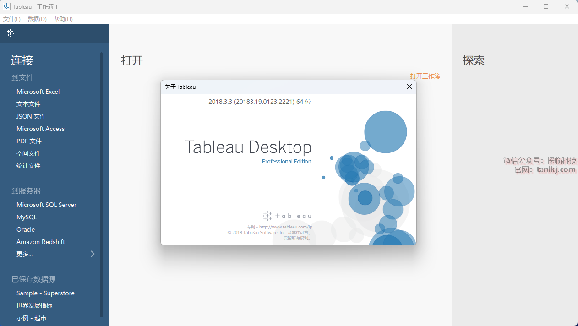Connect to Microsoft SQL Server
This screenshot has width=578, height=326.
coord(46,205)
